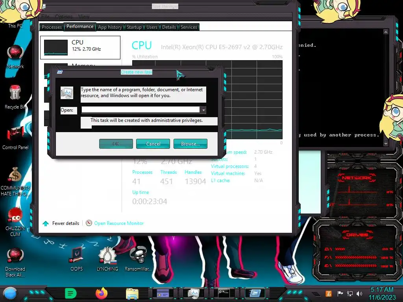Open File Explorer from the taskbar

coord(132,294)
